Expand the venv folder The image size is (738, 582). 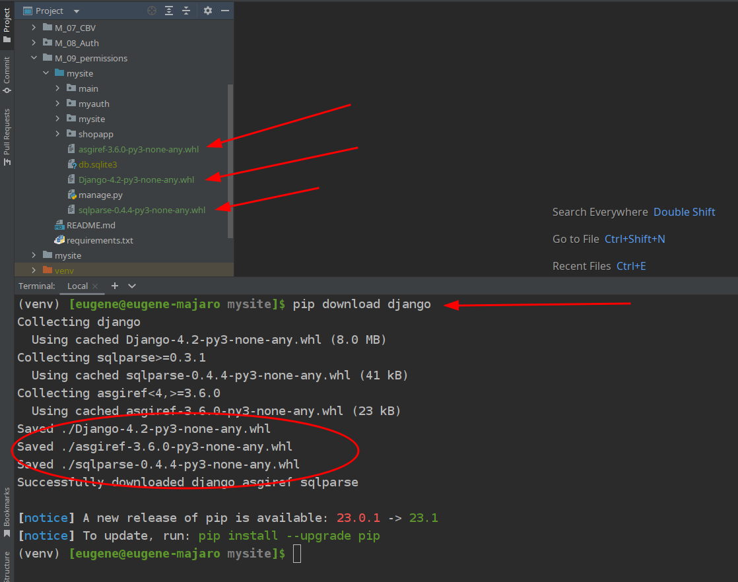pyautogui.click(x=34, y=271)
